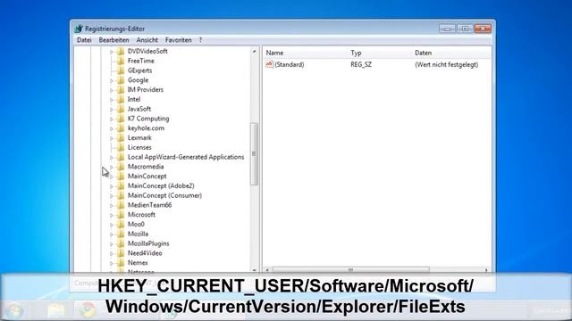
Task: Open Google Chrome from the taskbar
Action: click(88, 310)
